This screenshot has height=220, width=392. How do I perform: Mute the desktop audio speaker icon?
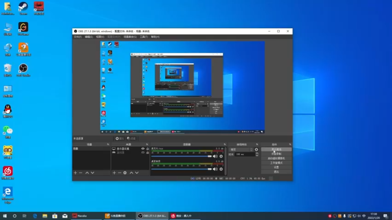tap(215, 169)
